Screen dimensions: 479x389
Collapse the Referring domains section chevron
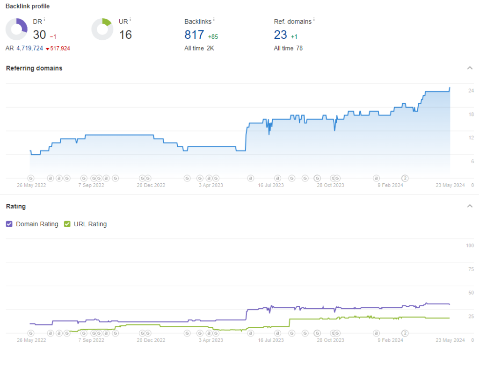pyautogui.click(x=470, y=68)
